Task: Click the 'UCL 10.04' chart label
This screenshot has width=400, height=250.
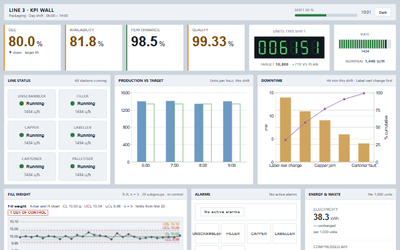Action: tap(171, 227)
